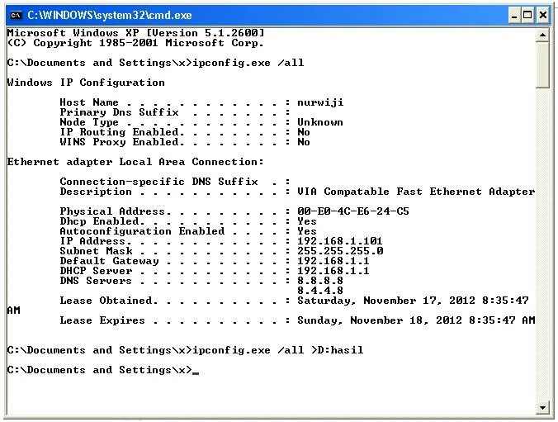Click the last command prompt with cursor
Screen dimensions: 558x422
point(103,370)
